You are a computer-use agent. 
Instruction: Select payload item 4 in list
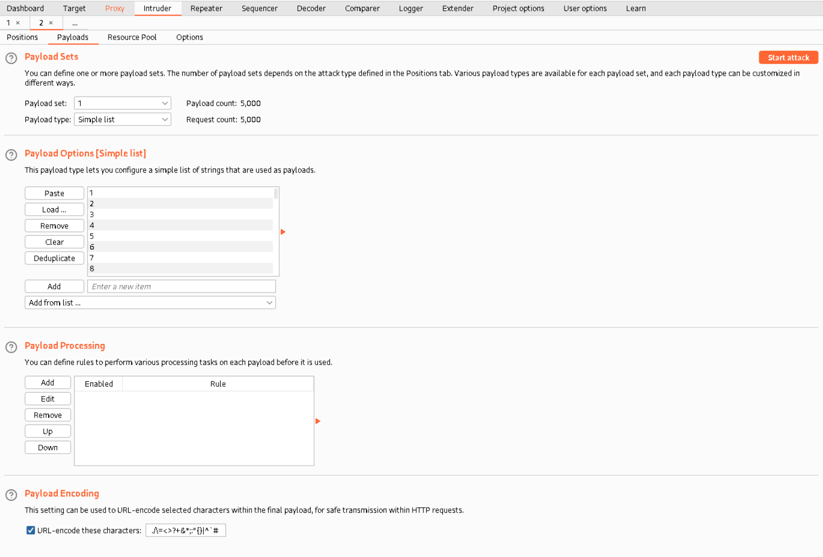coord(181,225)
